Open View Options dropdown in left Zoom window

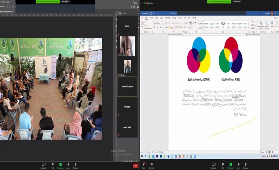coord(65,2)
